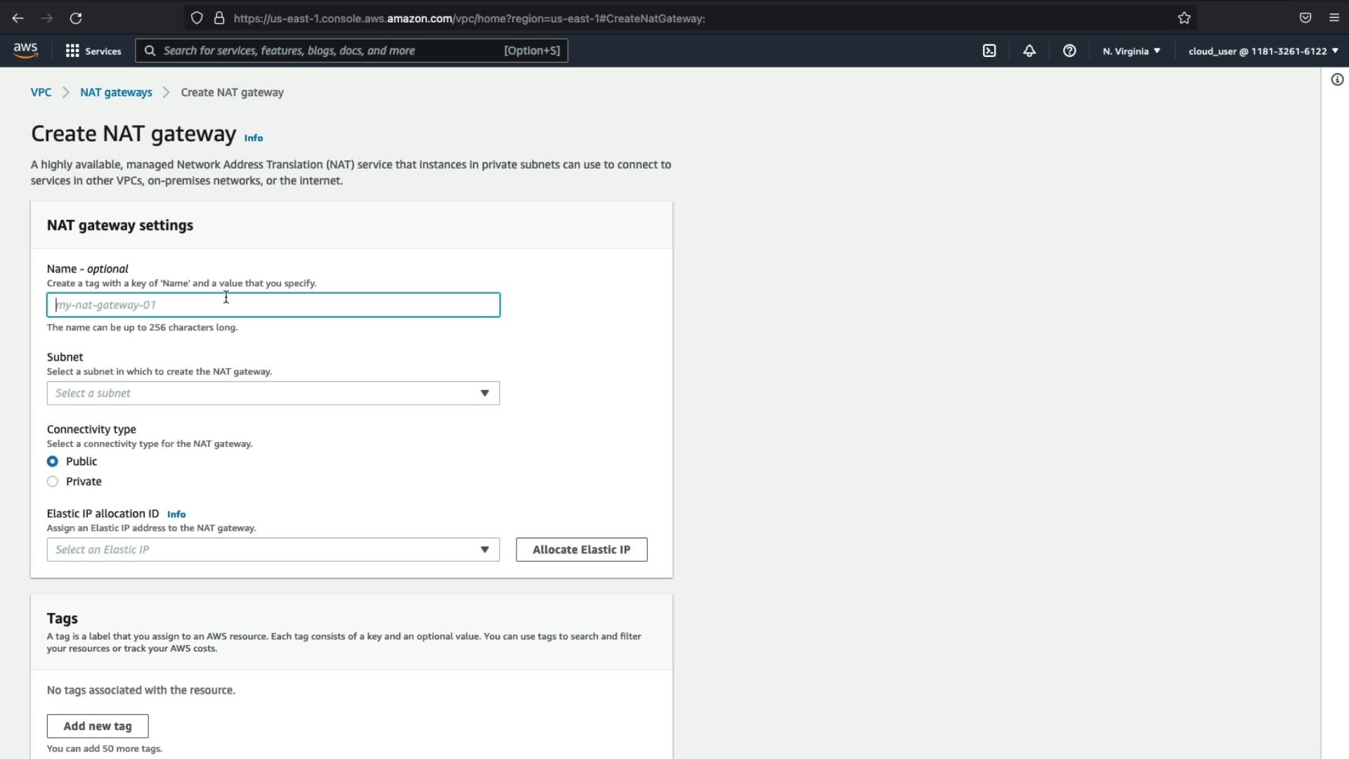Expand the Select an Elastic IP dropdown
The image size is (1349, 759).
coord(273,550)
